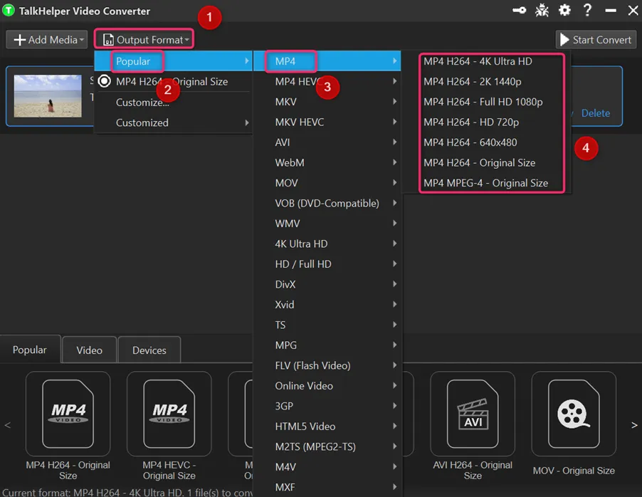
Task: Click the beach video thumbnail
Action: pyautogui.click(x=48, y=96)
